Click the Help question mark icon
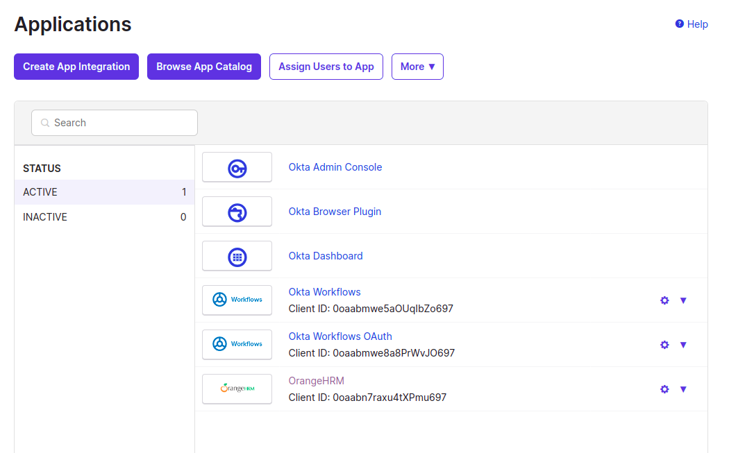The height and width of the screenshot is (453, 729). [679, 24]
